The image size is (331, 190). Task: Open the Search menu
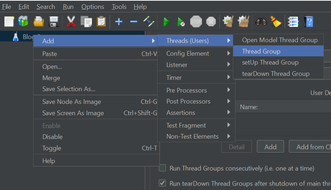click(x=46, y=7)
